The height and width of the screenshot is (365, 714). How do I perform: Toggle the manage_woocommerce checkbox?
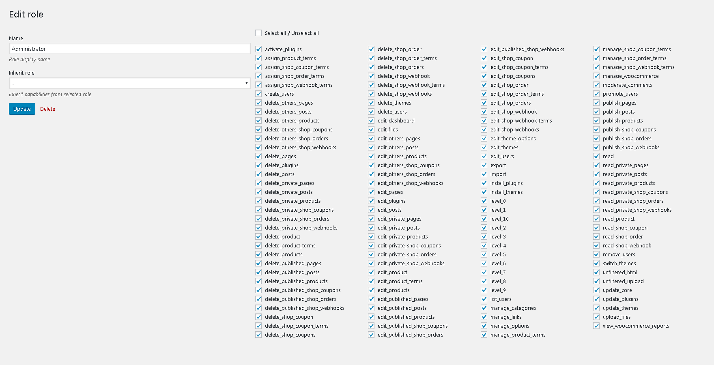(x=596, y=76)
